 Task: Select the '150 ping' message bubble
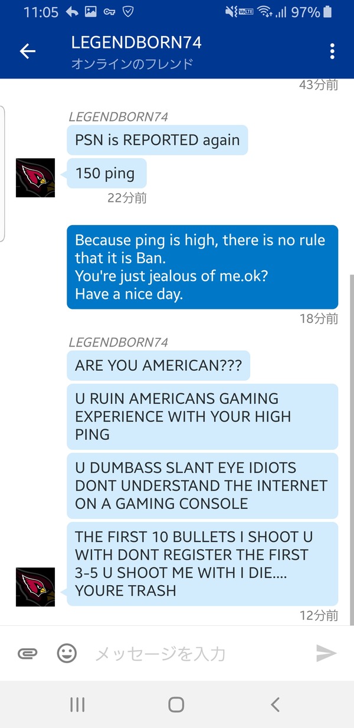click(x=107, y=174)
